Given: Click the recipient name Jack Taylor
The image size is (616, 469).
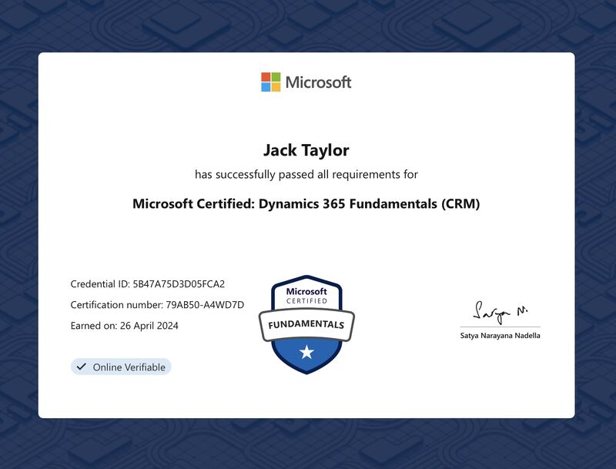Looking at the screenshot, I should tap(307, 151).
